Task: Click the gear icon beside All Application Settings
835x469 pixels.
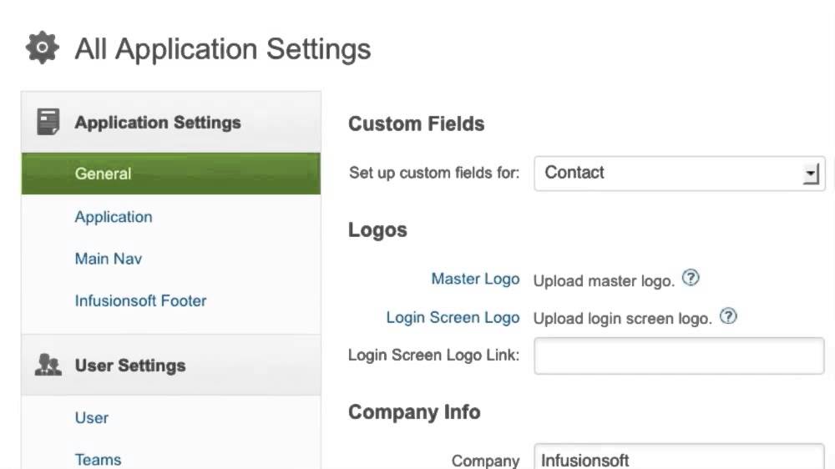Action: coord(42,48)
